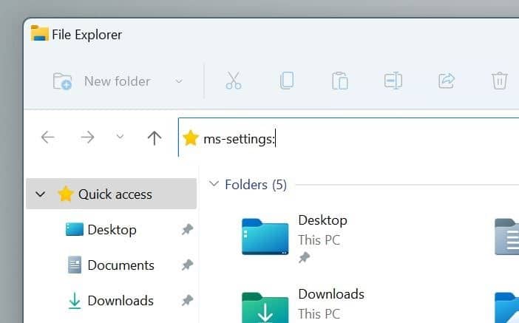519x323 pixels.
Task: Click the Desktop icon in the sidebar
Action: click(x=75, y=229)
